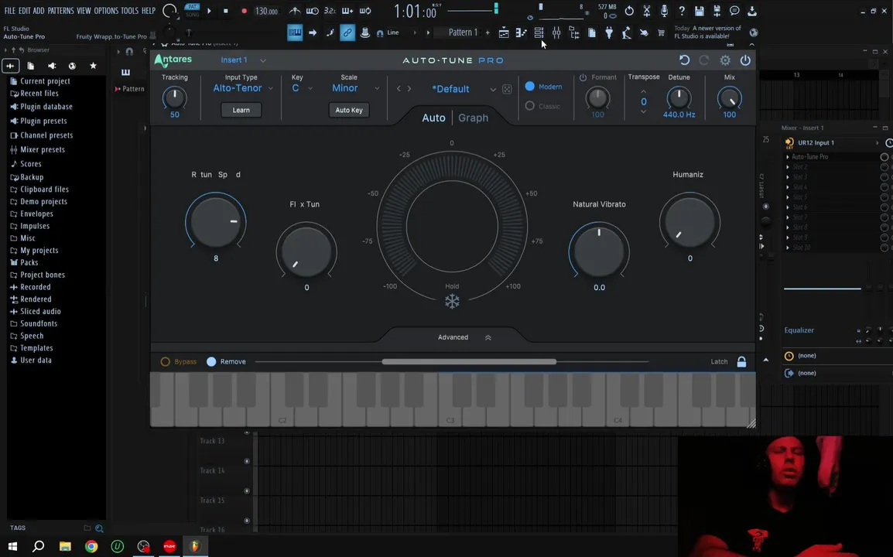Toggle the Formant power switch
Image resolution: width=893 pixels, height=557 pixels.
point(583,77)
